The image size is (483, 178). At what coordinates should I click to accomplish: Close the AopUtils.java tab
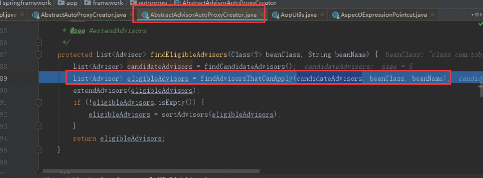[x=322, y=14]
